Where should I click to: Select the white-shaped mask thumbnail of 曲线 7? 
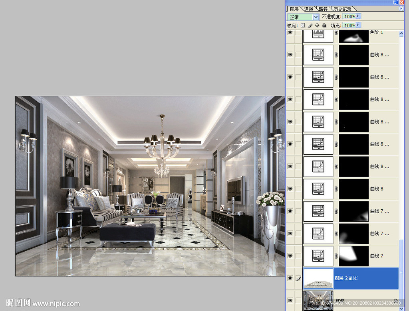pyautogui.click(x=354, y=256)
